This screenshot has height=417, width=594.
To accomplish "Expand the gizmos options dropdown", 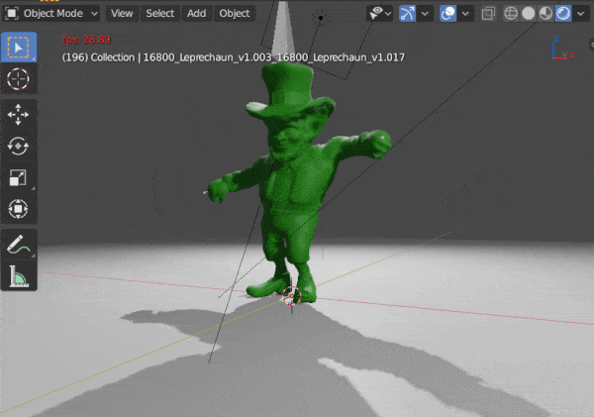I will (425, 14).
